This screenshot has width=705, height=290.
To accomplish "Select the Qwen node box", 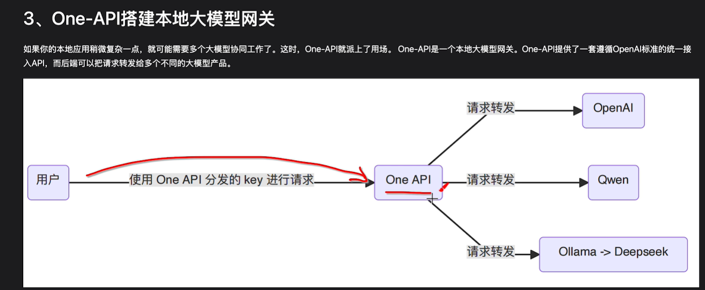I will point(613,183).
